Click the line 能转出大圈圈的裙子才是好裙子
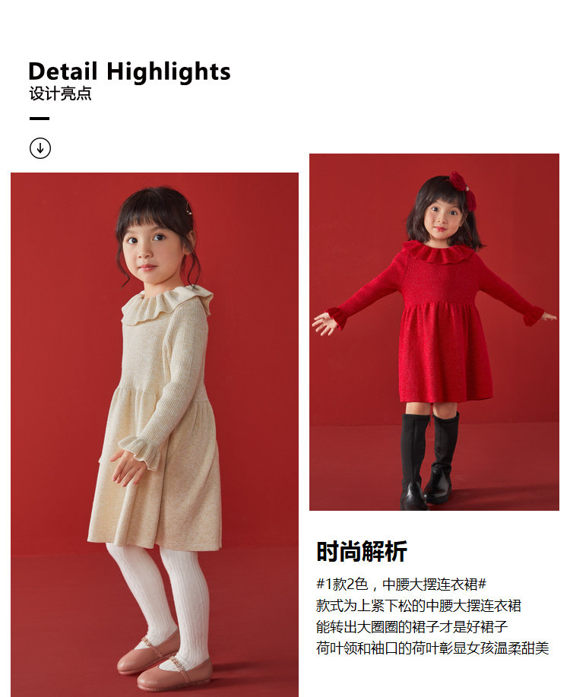This screenshot has height=697, width=570. pos(412,627)
